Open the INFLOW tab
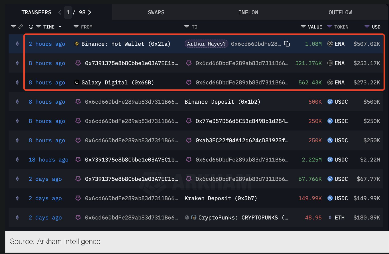Image resolution: width=389 pixels, height=254 pixels. click(248, 12)
